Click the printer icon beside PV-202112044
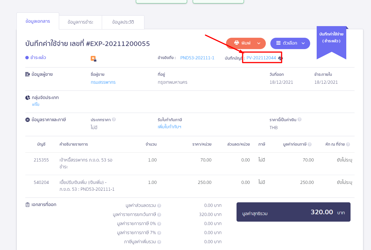Viewport: 371px width, 250px height. coord(280,58)
